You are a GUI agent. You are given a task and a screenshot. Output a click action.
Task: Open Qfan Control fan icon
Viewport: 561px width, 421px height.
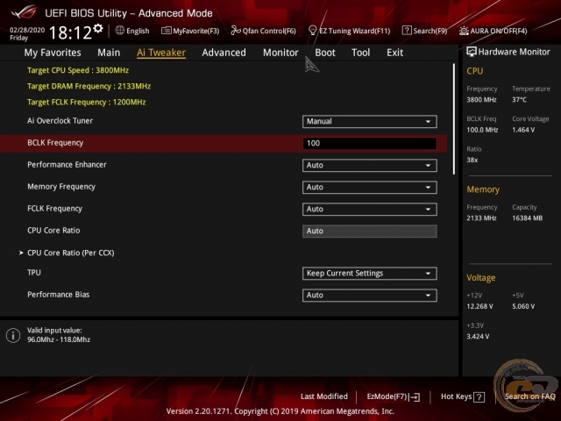click(236, 31)
